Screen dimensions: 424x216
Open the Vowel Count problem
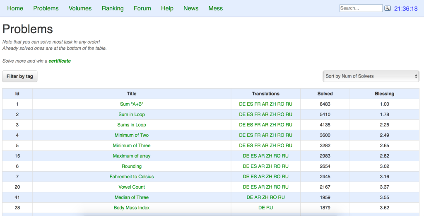click(132, 187)
